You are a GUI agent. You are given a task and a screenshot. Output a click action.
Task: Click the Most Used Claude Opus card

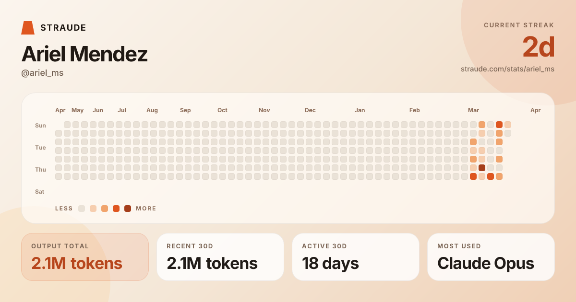coord(491,257)
